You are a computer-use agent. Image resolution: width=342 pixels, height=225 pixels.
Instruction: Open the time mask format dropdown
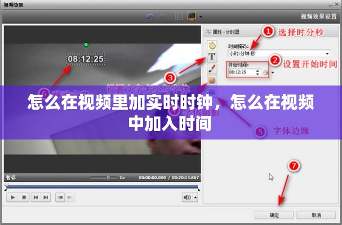point(327,53)
